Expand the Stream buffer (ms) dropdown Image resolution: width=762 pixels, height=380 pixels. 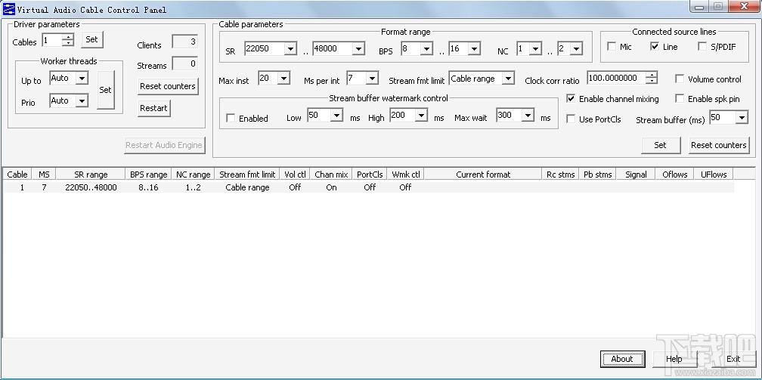[742, 118]
